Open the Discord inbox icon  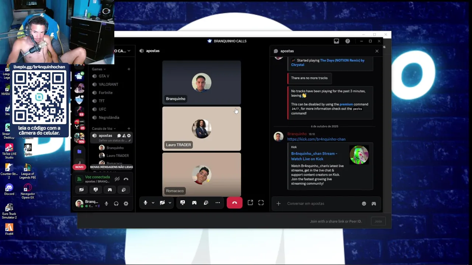pyautogui.click(x=336, y=41)
